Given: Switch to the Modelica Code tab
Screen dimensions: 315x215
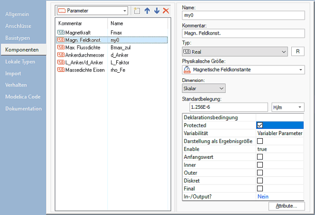Looking at the screenshot, I should click(24, 97).
